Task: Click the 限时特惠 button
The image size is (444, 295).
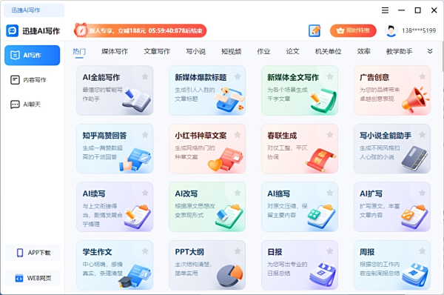Action: 353,30
